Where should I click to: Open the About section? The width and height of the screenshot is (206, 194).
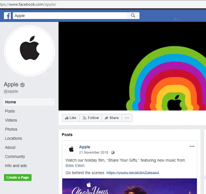point(10,147)
